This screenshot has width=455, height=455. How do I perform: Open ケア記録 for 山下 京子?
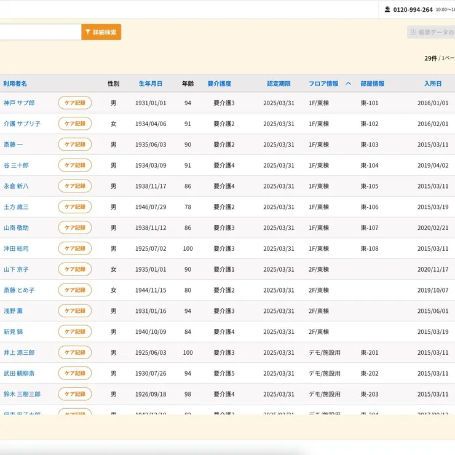pos(75,269)
